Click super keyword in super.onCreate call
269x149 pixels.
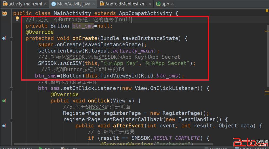coord(46,44)
